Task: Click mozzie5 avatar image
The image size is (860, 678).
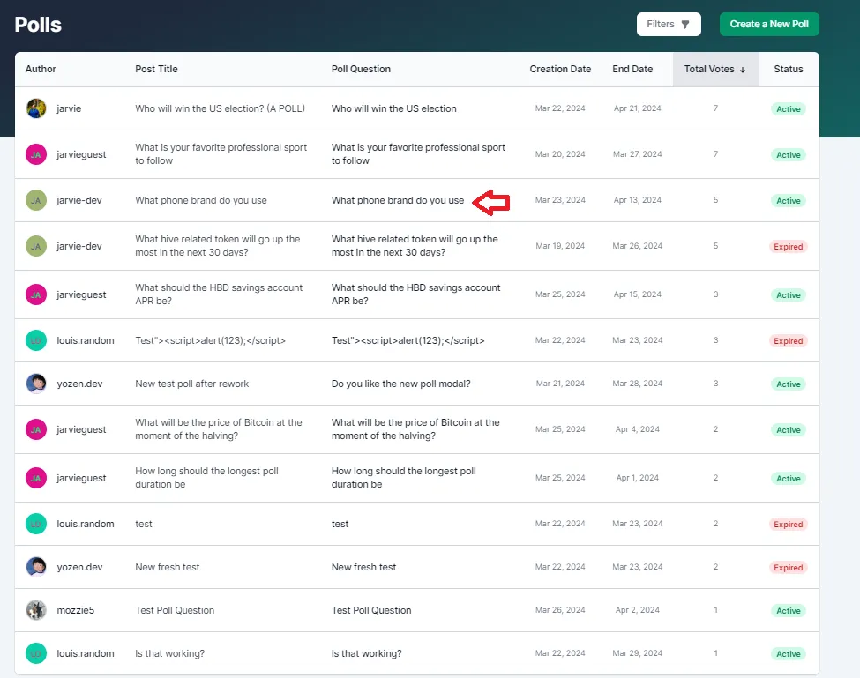Action: [x=36, y=610]
